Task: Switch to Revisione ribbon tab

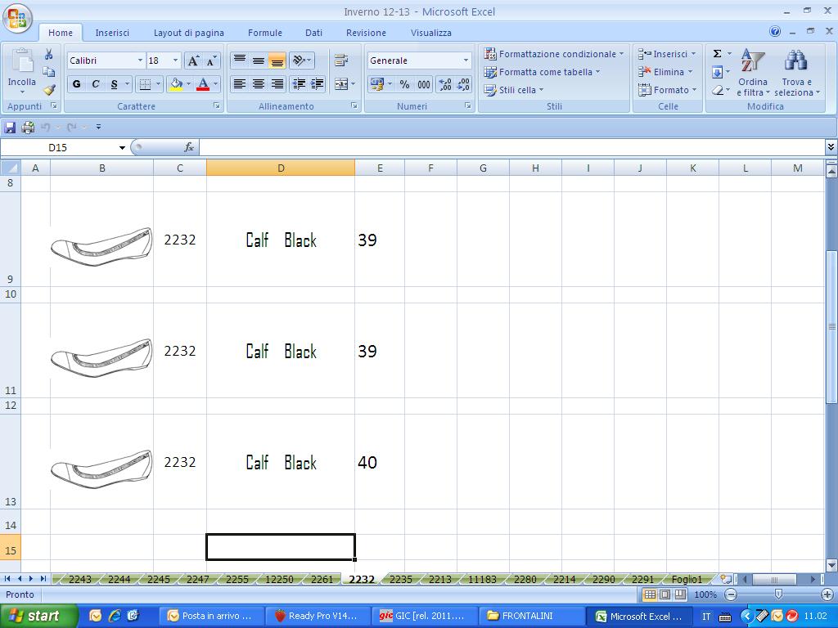Action: pyautogui.click(x=366, y=33)
